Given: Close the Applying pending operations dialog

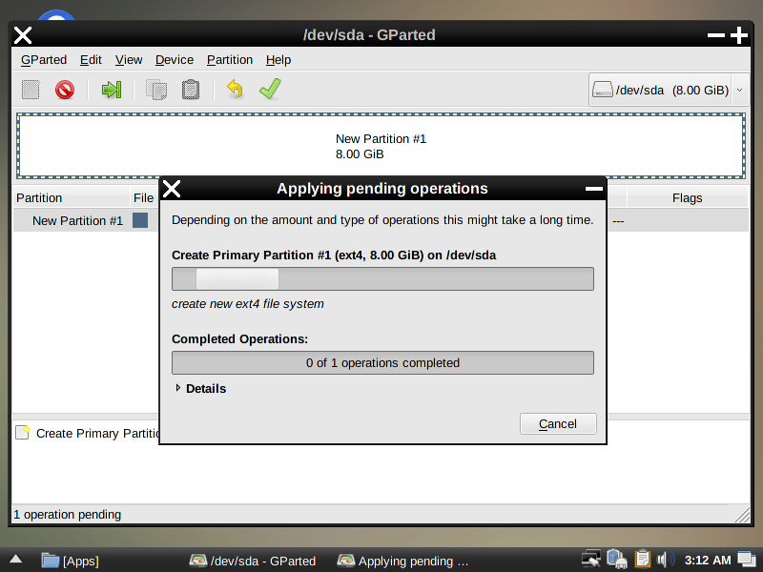Looking at the screenshot, I should pyautogui.click(x=172, y=189).
